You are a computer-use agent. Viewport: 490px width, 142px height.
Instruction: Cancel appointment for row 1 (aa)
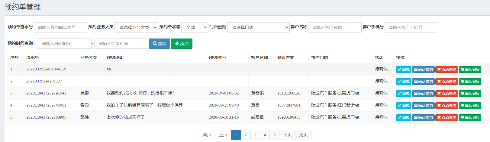click(446, 69)
